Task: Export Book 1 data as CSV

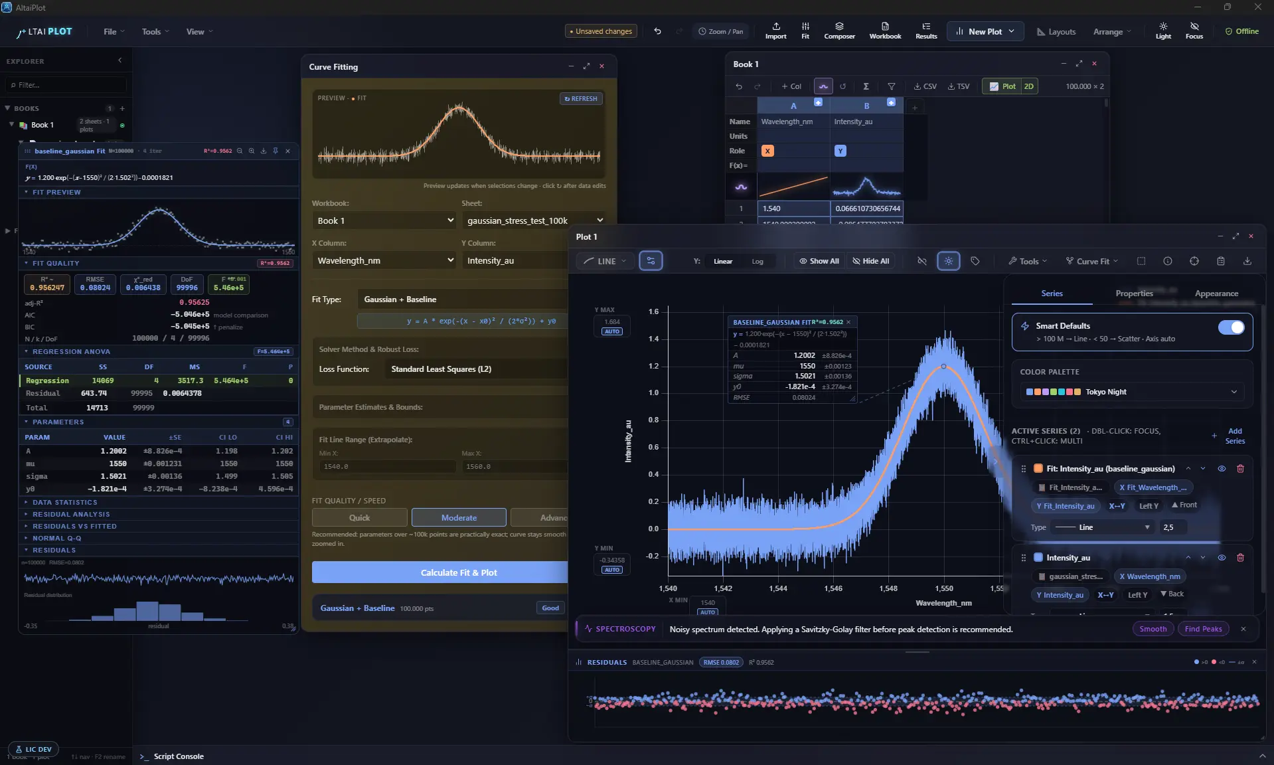Action: click(x=925, y=86)
